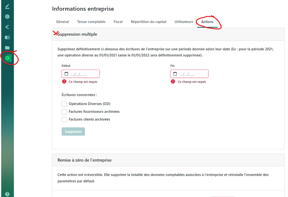Go to the Fiscal tab
Viewport: 288px width, 197px height.
click(x=118, y=22)
